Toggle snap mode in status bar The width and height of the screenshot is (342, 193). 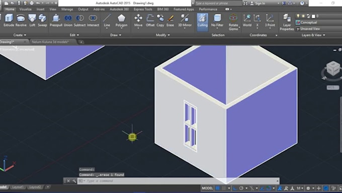point(224,188)
